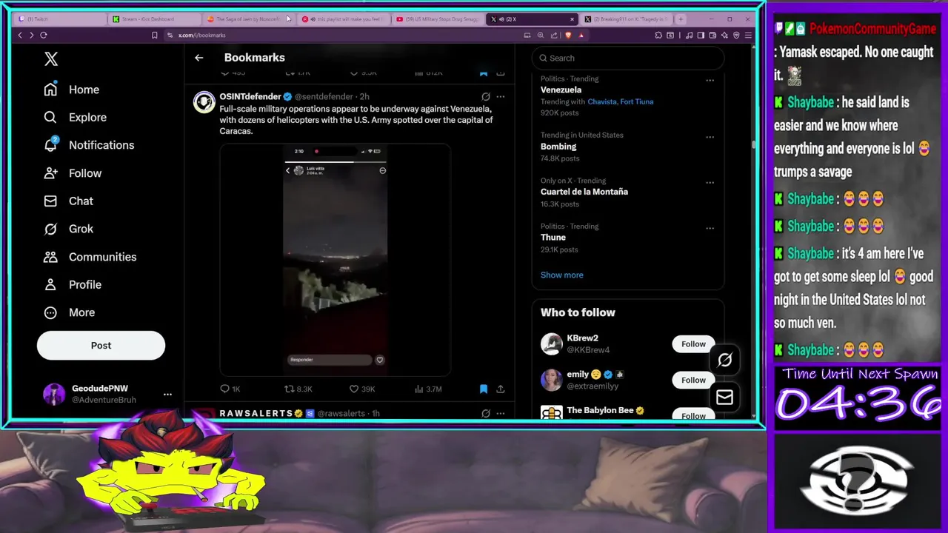Click browser back arrow
The width and height of the screenshot is (948, 533).
click(20, 35)
